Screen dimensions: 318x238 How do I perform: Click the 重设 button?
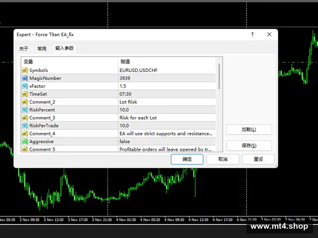258,159
